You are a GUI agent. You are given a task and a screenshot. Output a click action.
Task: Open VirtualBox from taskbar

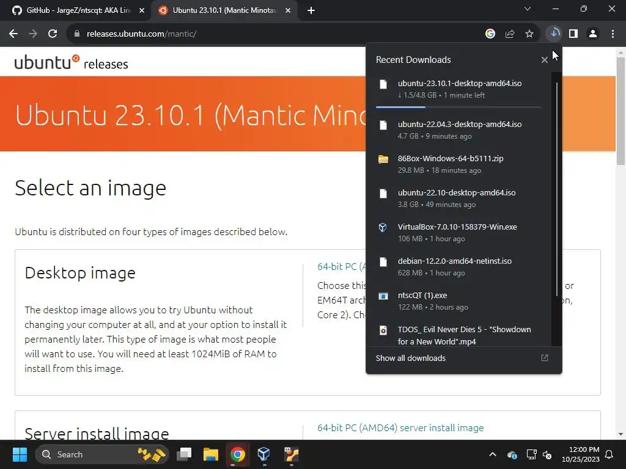(x=263, y=454)
